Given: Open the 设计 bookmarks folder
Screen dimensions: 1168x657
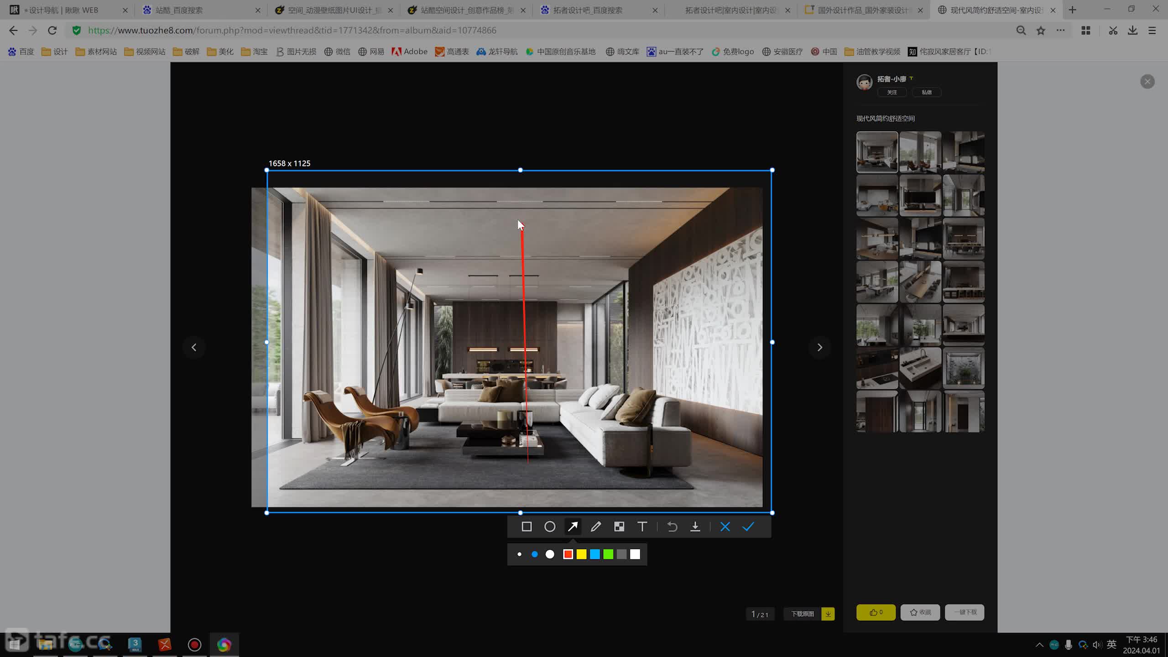Looking at the screenshot, I should click(54, 52).
